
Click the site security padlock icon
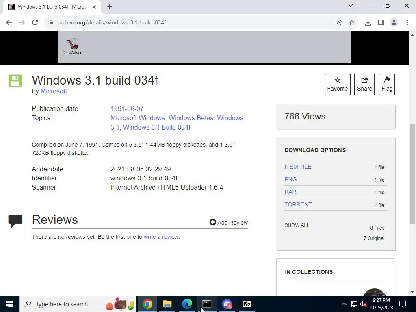click(51, 23)
